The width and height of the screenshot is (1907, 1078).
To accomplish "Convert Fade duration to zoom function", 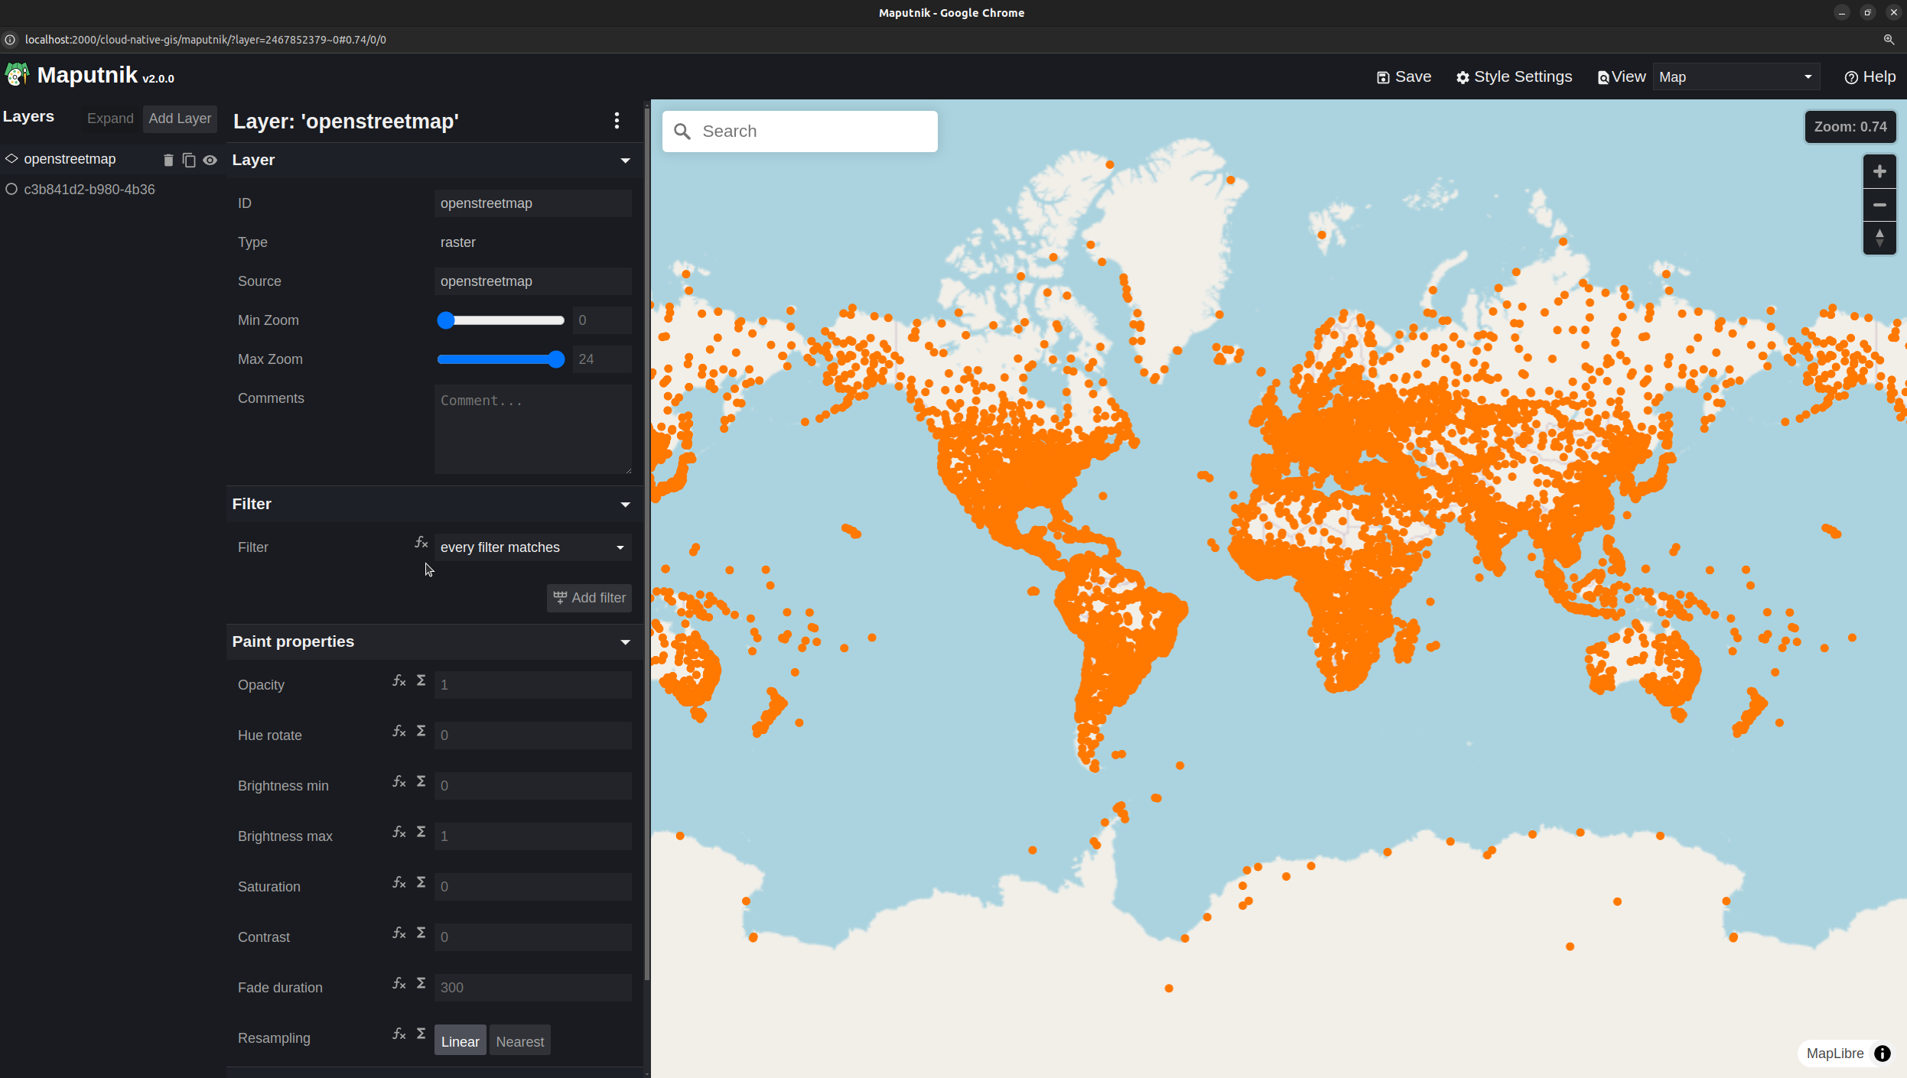I will pos(399,983).
